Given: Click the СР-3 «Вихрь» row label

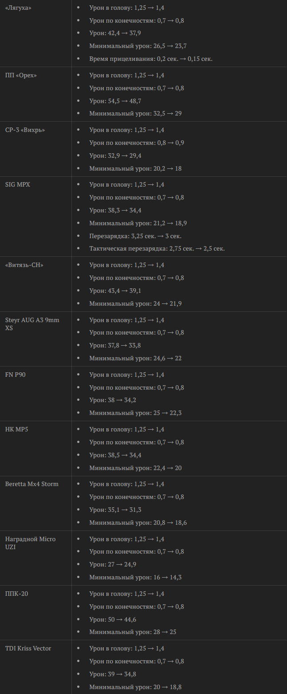Looking at the screenshot, I should tap(25, 130).
